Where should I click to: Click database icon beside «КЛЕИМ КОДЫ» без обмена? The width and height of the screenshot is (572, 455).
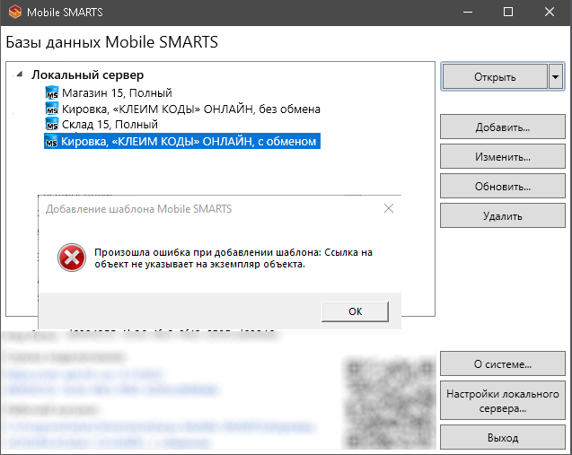[x=52, y=109]
